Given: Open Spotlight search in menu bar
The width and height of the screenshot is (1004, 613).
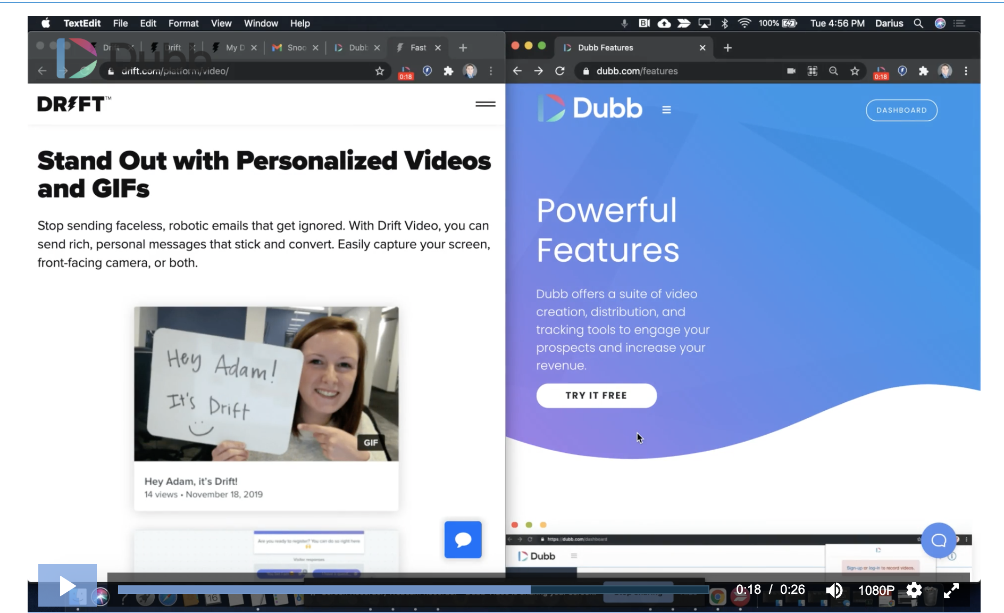Looking at the screenshot, I should (918, 23).
